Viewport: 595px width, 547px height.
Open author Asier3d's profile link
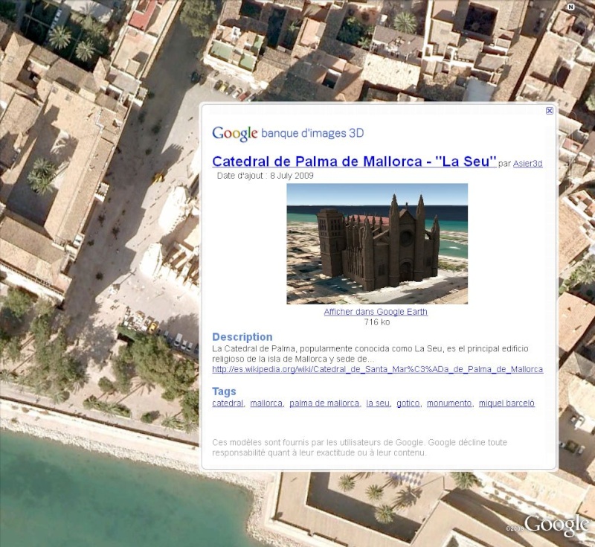click(x=527, y=164)
